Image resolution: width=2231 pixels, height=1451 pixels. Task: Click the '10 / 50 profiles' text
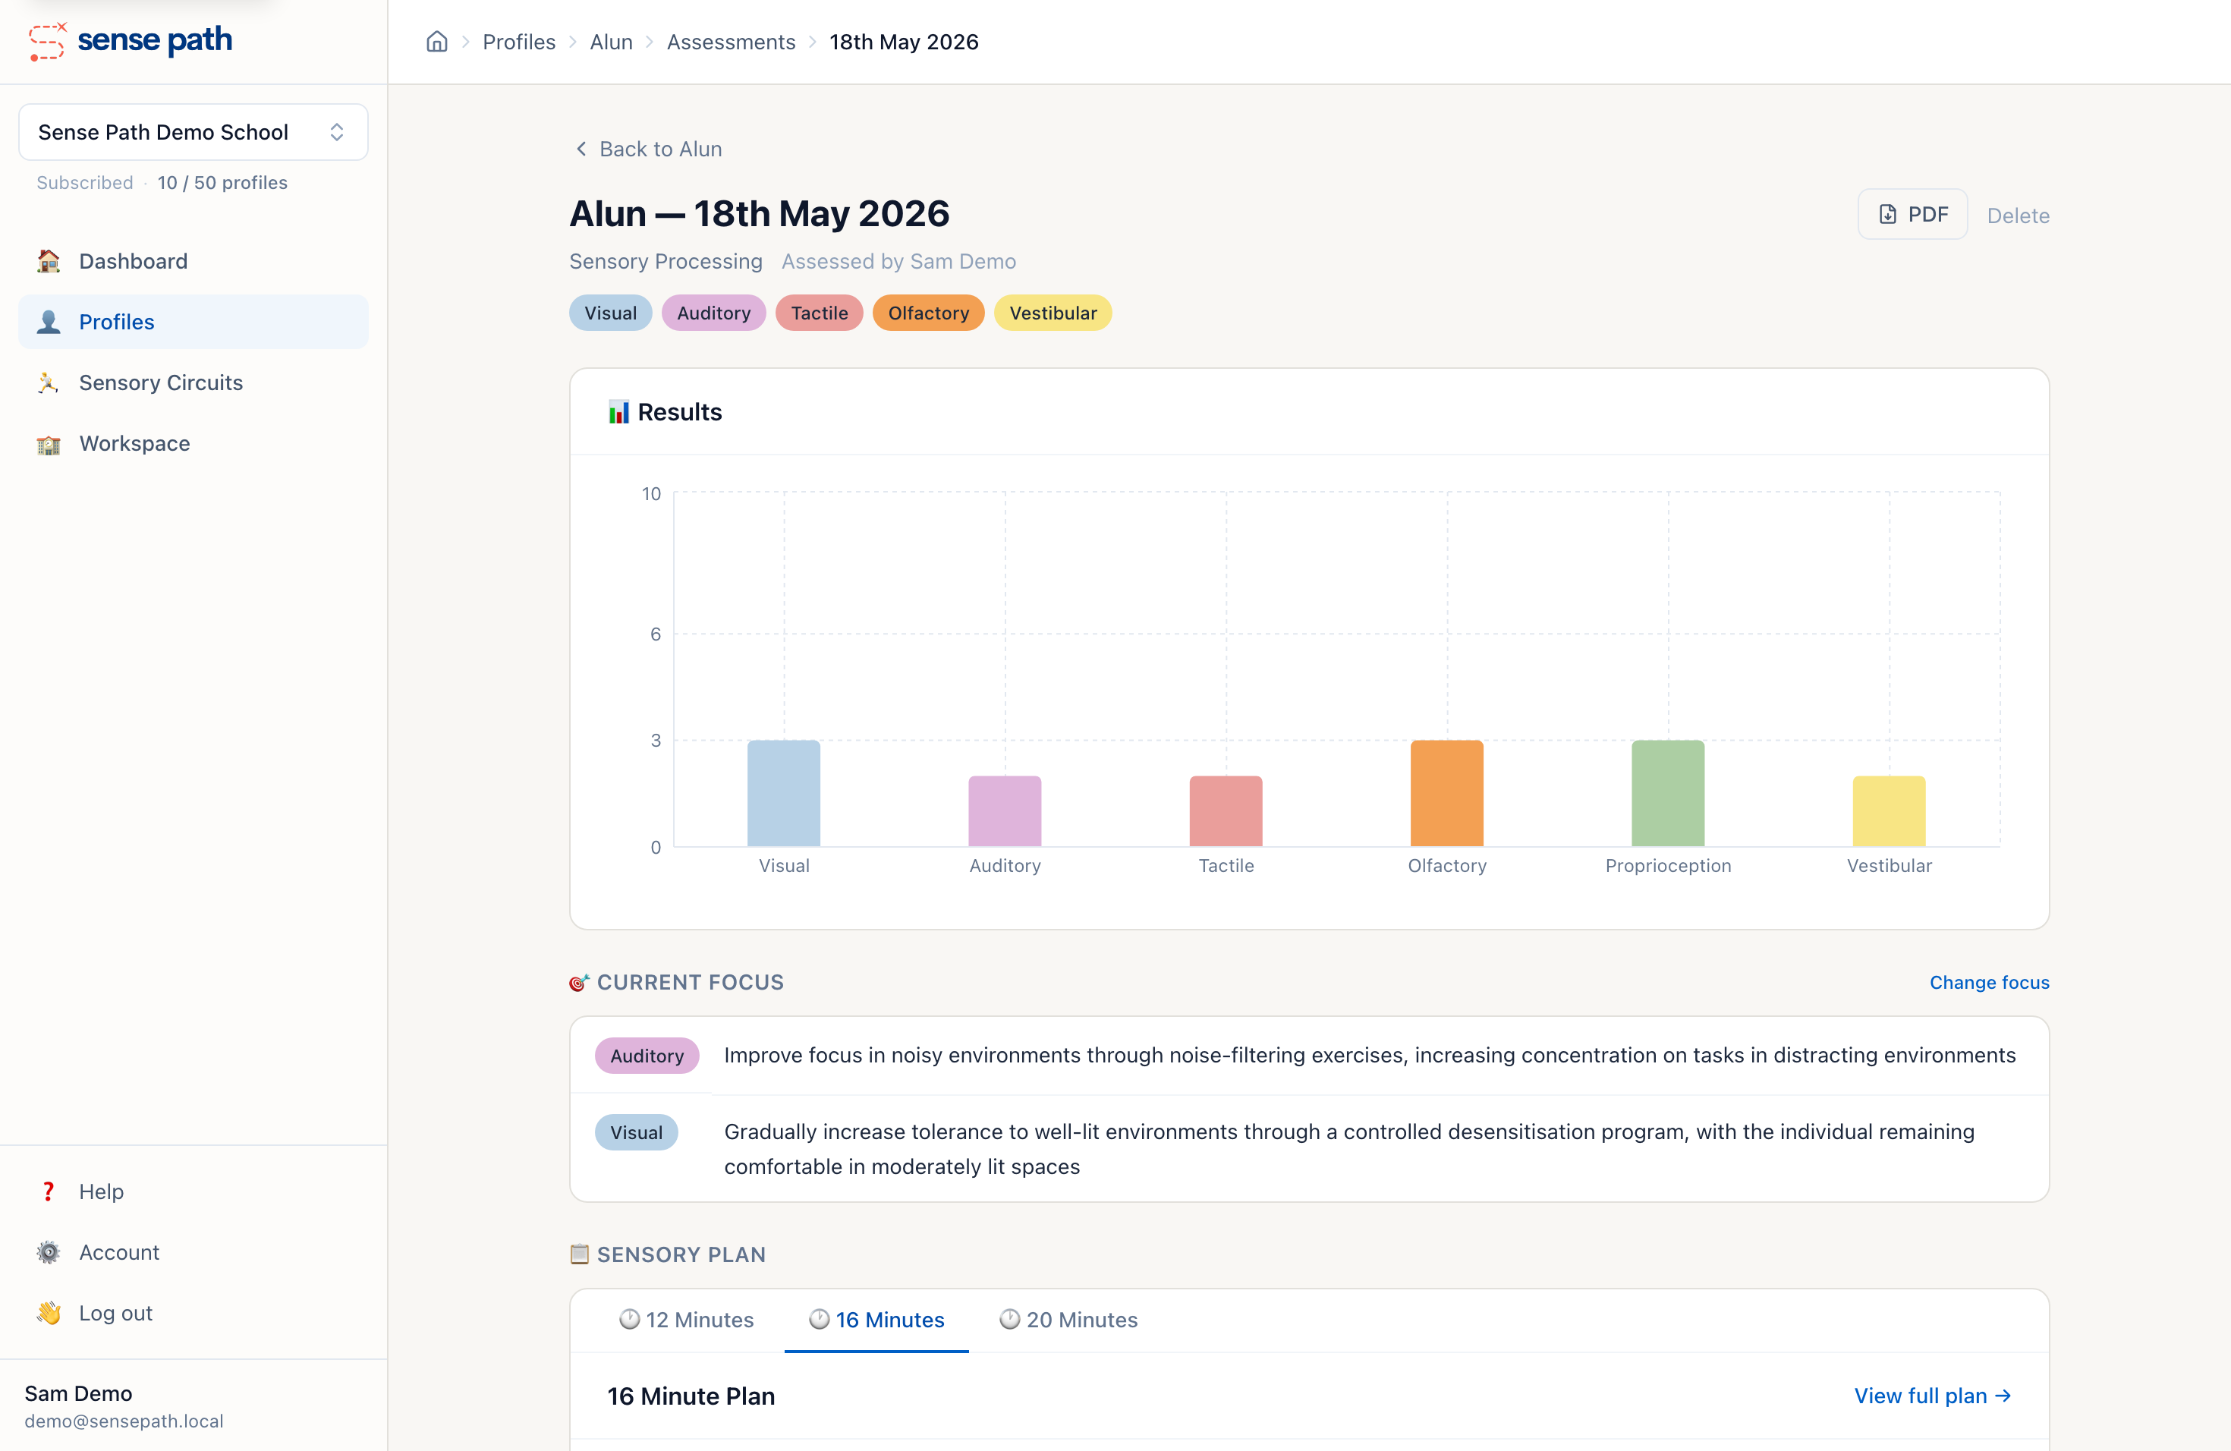click(x=222, y=183)
